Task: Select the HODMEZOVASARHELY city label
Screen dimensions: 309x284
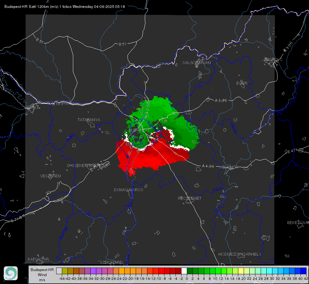Action: tap(240, 254)
